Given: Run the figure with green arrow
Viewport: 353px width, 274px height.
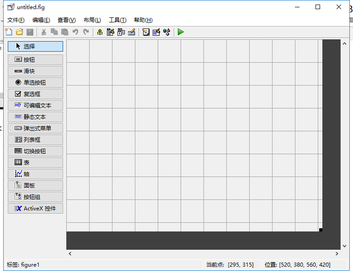Looking at the screenshot, I should tap(181, 32).
